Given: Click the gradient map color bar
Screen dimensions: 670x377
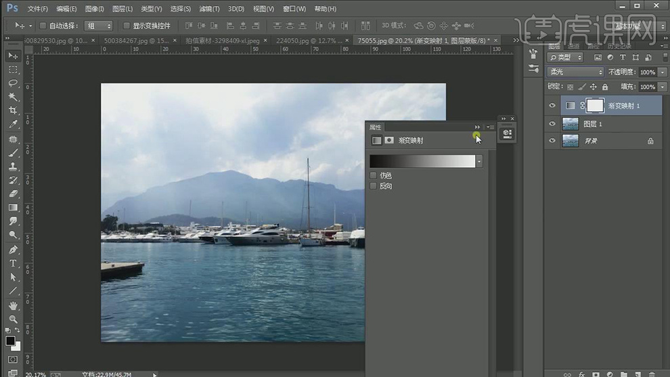Looking at the screenshot, I should (x=422, y=161).
